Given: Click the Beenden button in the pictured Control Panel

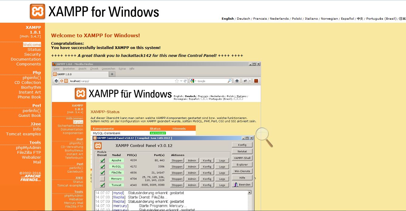Looking at the screenshot, I should point(242,184).
